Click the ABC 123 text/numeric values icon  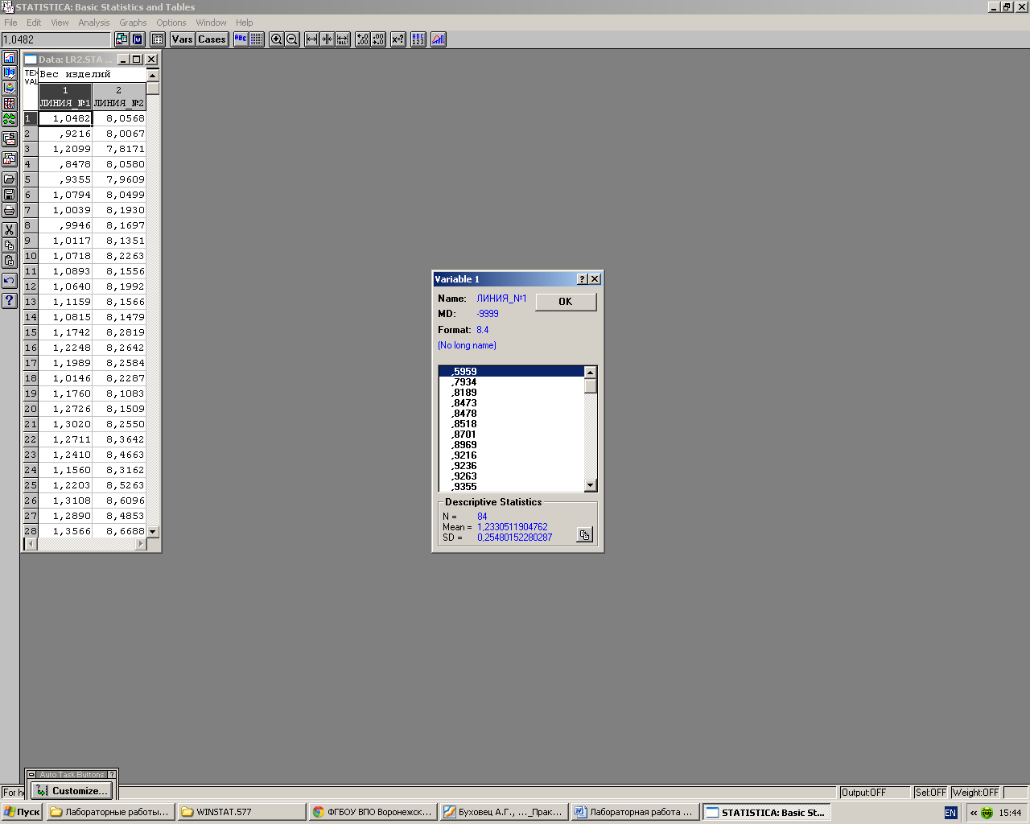(x=418, y=39)
